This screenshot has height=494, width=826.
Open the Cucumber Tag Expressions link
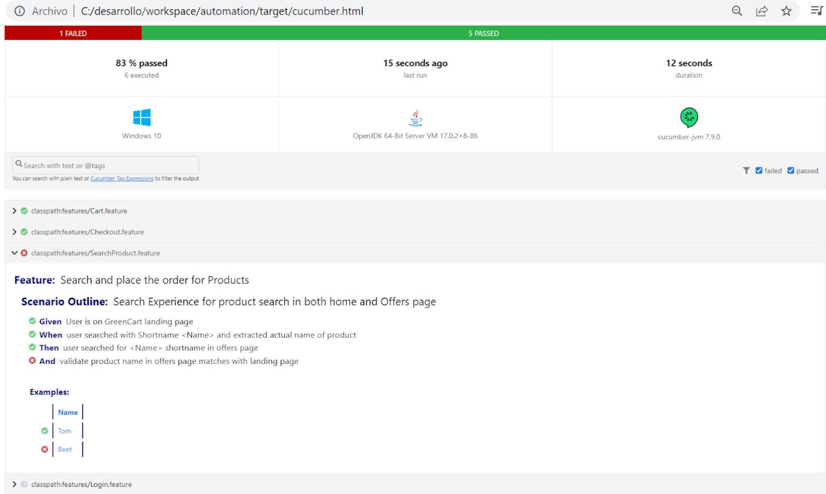[x=122, y=178]
